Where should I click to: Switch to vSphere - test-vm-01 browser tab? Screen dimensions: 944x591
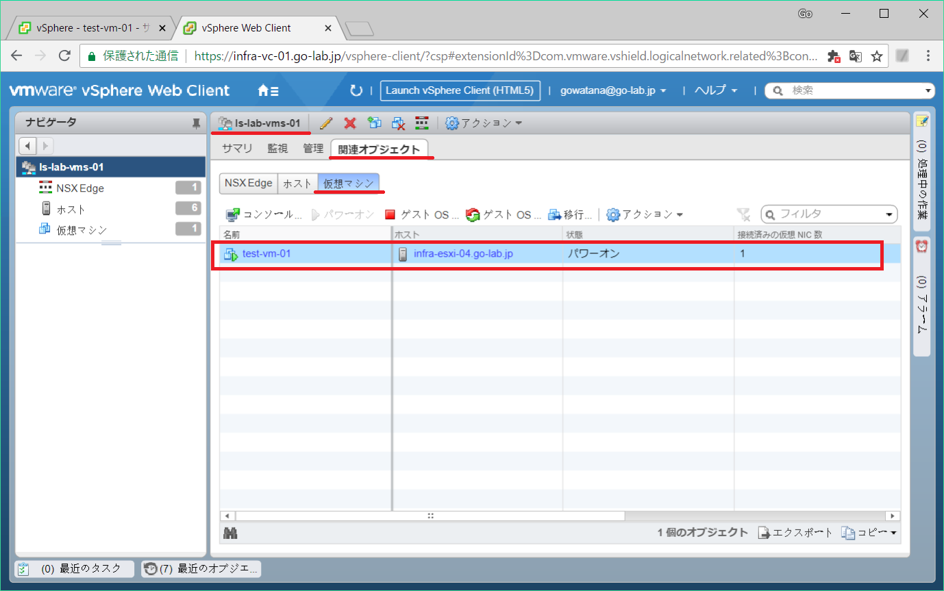(x=91, y=28)
